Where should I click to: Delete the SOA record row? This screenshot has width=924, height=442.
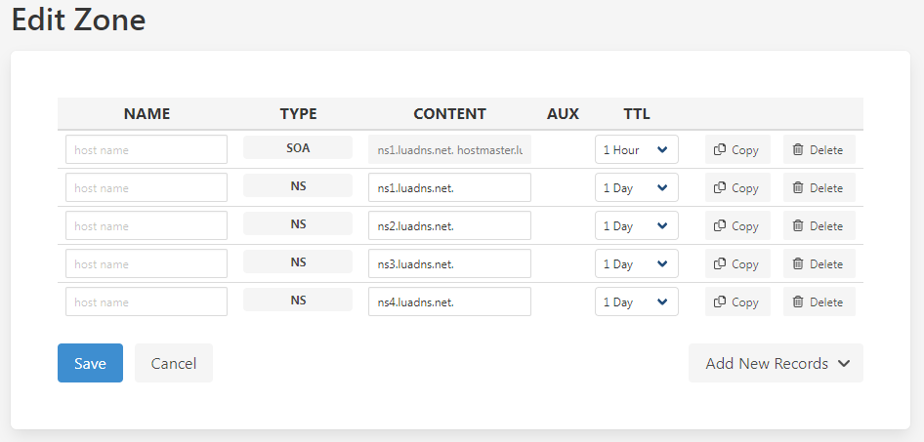819,150
